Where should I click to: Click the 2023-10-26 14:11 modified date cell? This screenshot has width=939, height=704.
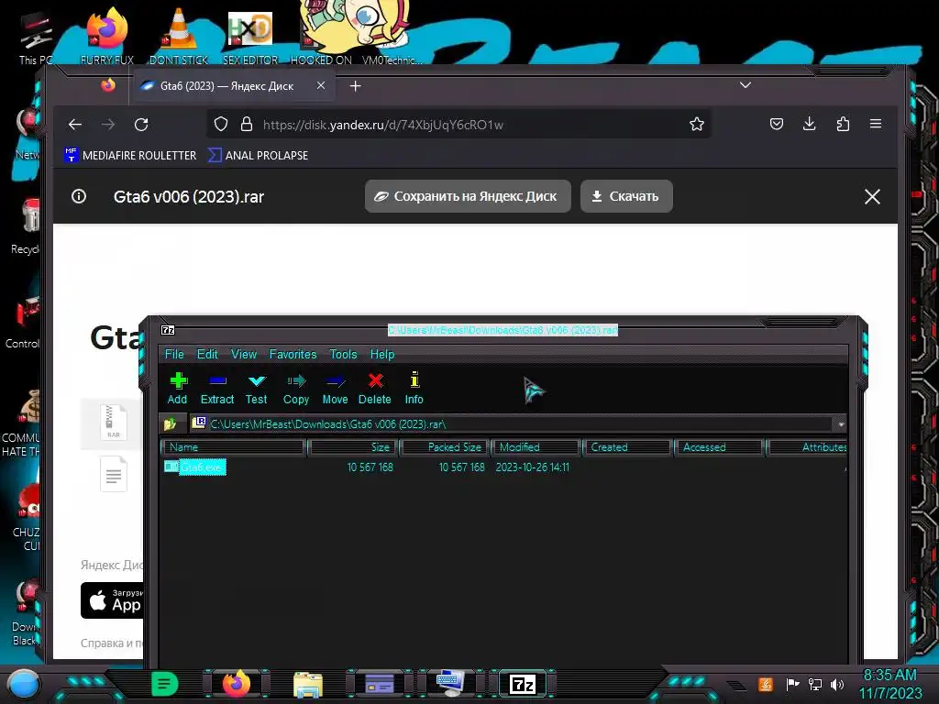[533, 467]
